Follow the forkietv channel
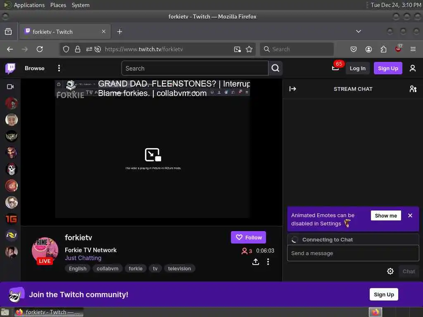The image size is (423, 317). 248,237
